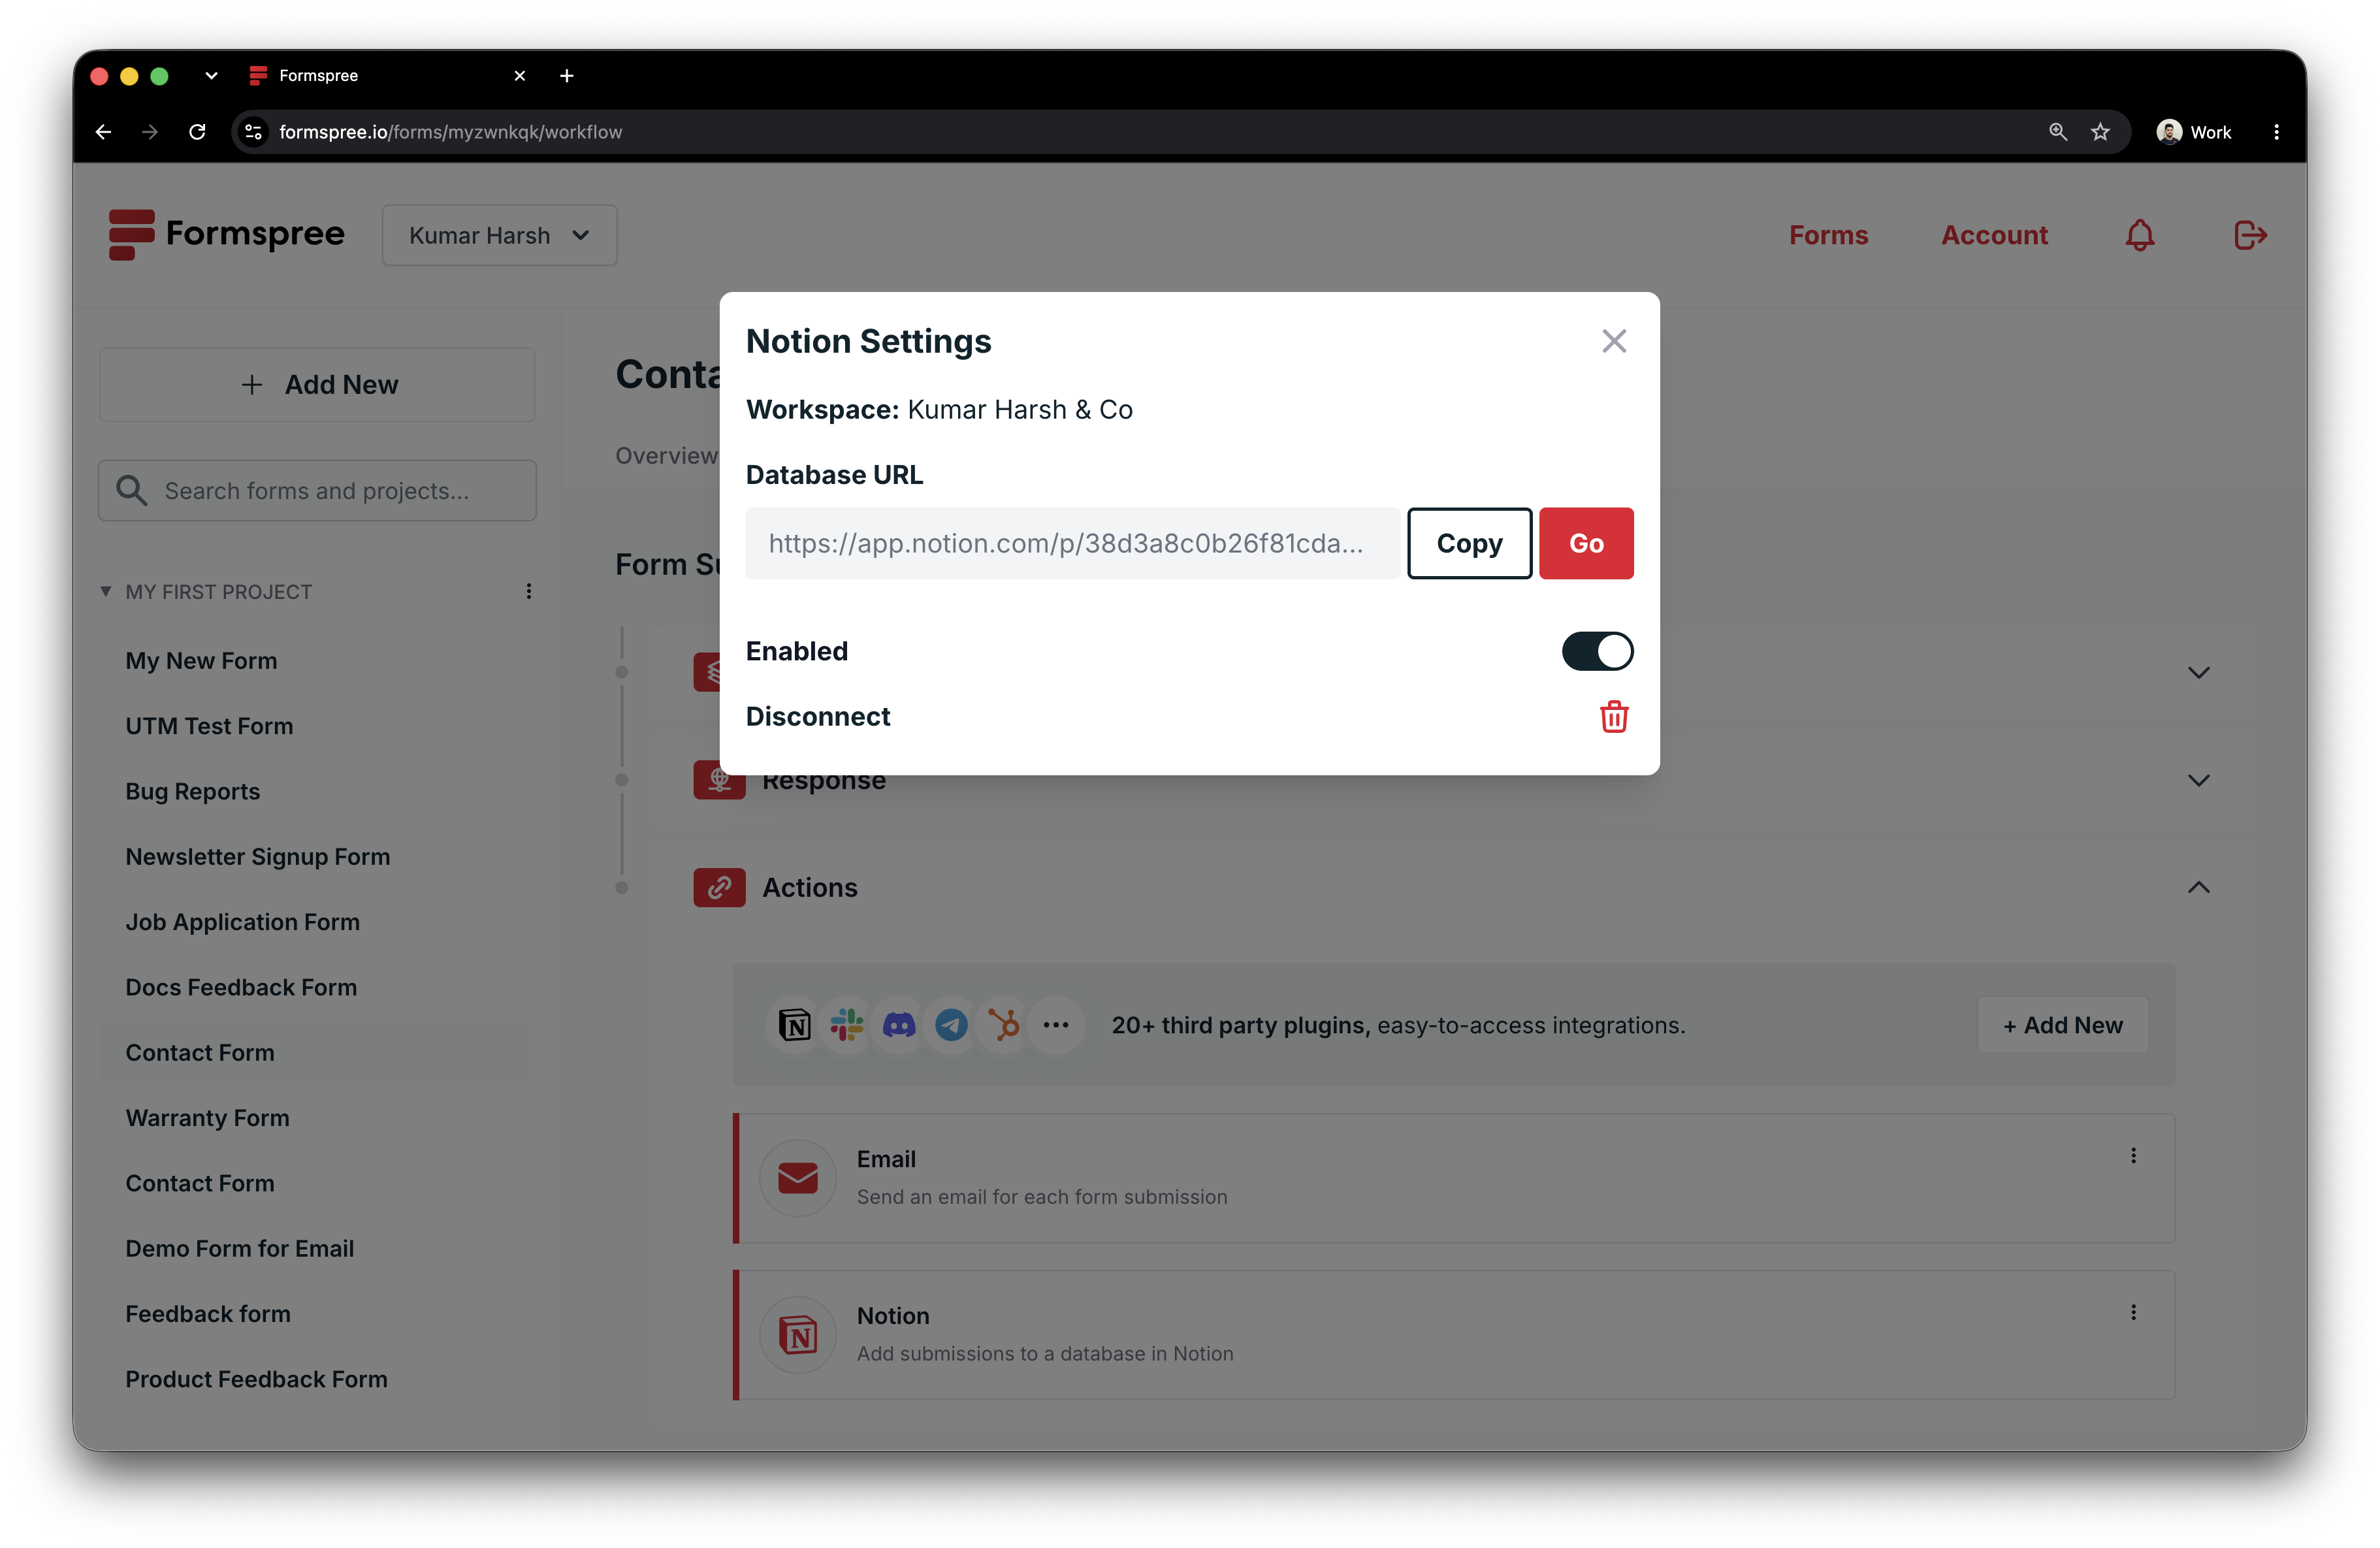The width and height of the screenshot is (2380, 1548).
Task: Click the Disconnect trash icon
Action: pos(1614,716)
